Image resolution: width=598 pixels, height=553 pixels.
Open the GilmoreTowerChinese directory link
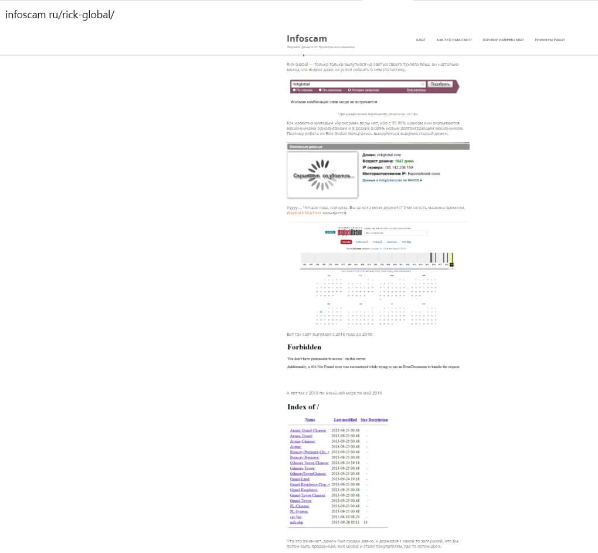(x=308, y=474)
